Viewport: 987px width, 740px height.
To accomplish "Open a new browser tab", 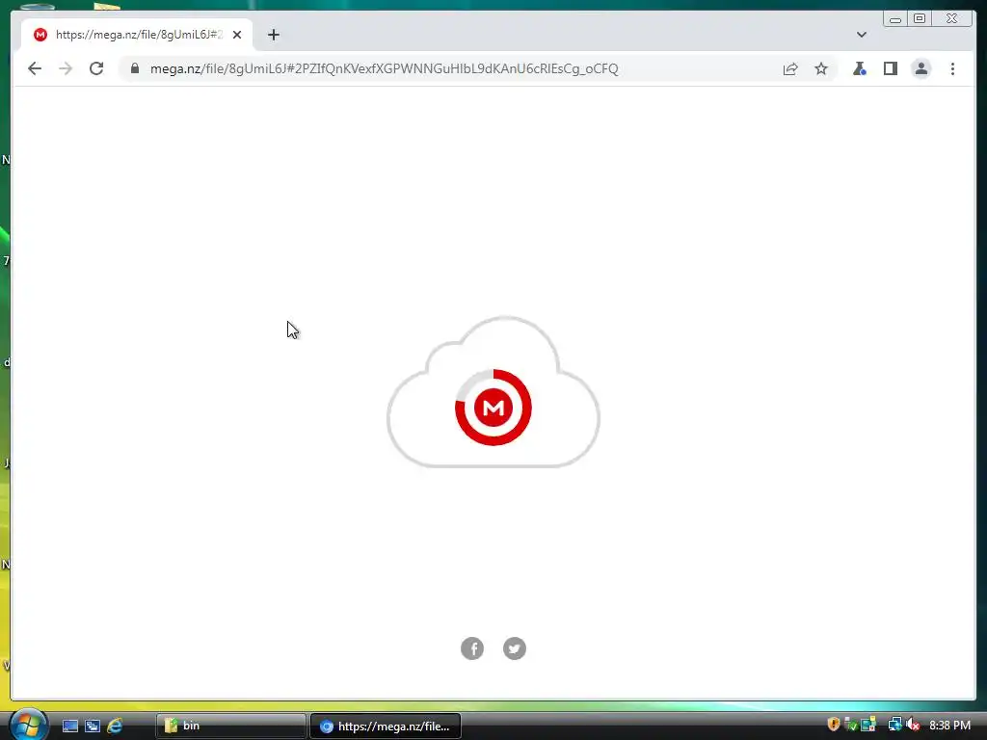I will [273, 35].
